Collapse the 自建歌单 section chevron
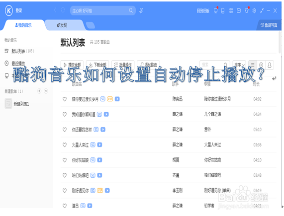284x216 pixels. (46, 91)
